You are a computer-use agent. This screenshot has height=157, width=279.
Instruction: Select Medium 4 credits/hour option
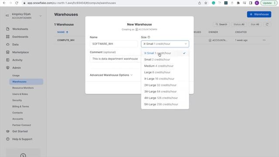tap(165, 66)
